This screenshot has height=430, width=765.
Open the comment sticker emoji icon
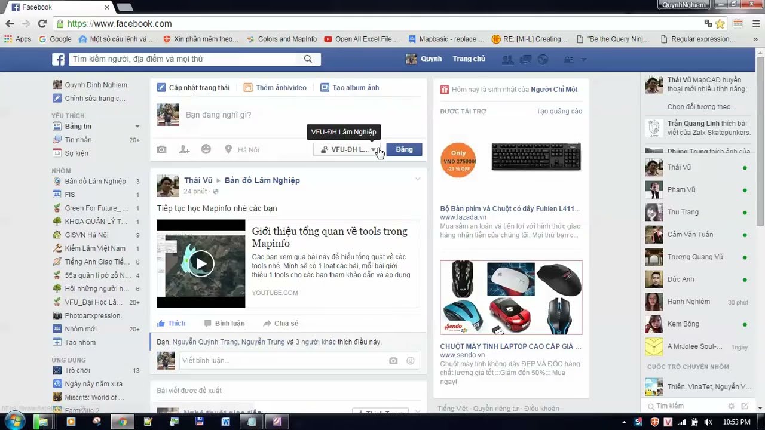point(411,361)
